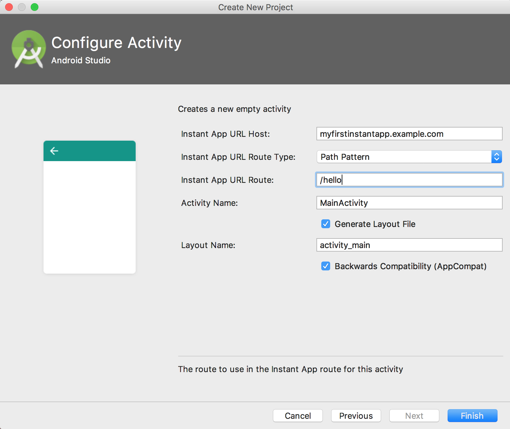Click the Create New Project title bar
This screenshot has width=510, height=429.
[255, 7]
